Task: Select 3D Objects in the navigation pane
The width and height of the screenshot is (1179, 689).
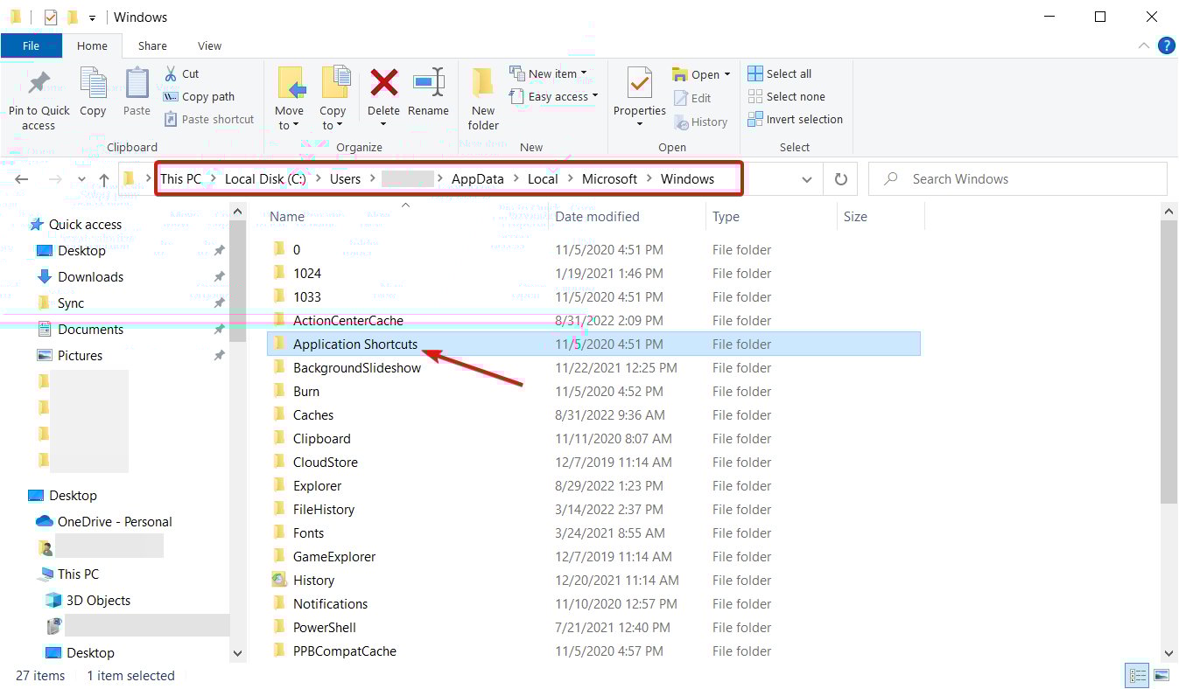Action: (98, 601)
